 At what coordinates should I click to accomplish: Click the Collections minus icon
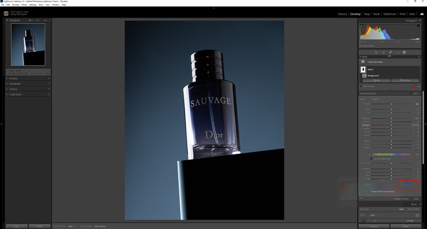pyautogui.click(x=45, y=94)
